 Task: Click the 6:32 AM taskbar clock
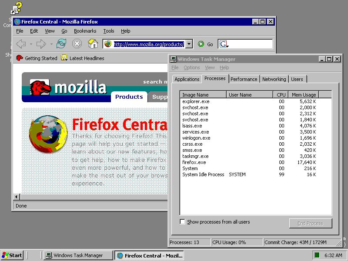coord(333,255)
